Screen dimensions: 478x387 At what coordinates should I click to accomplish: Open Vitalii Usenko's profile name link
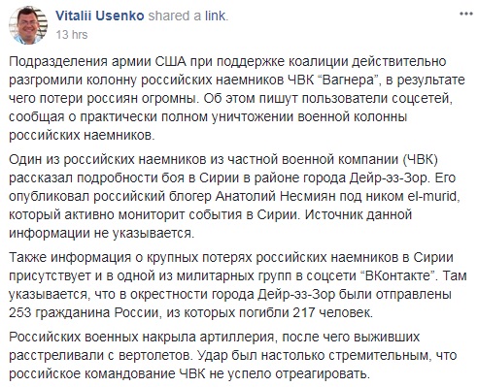[100, 16]
